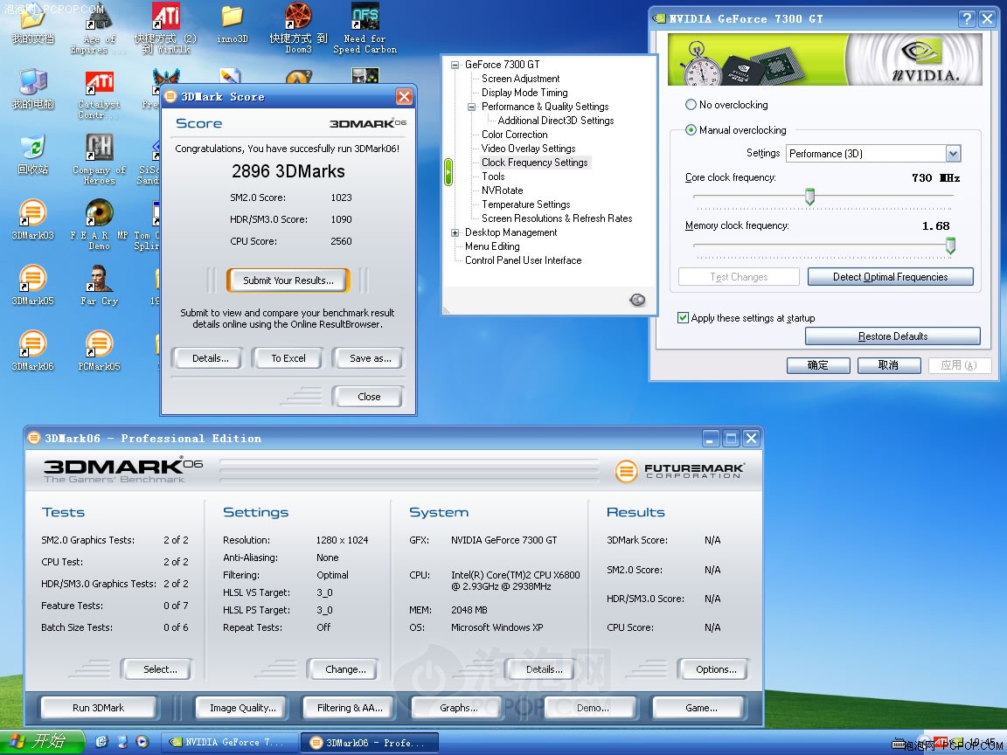The height and width of the screenshot is (755, 1007).
Task: Select Temperature Settings tree item
Action: pyautogui.click(x=525, y=204)
